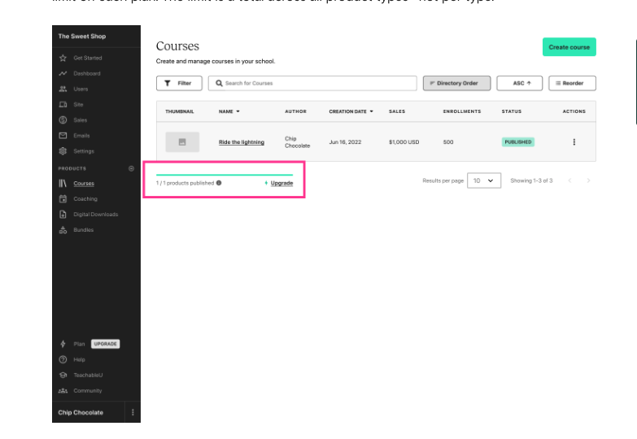Viewport: 637px width, 439px height.
Task: Open Users in sidebar
Action: click(81, 89)
